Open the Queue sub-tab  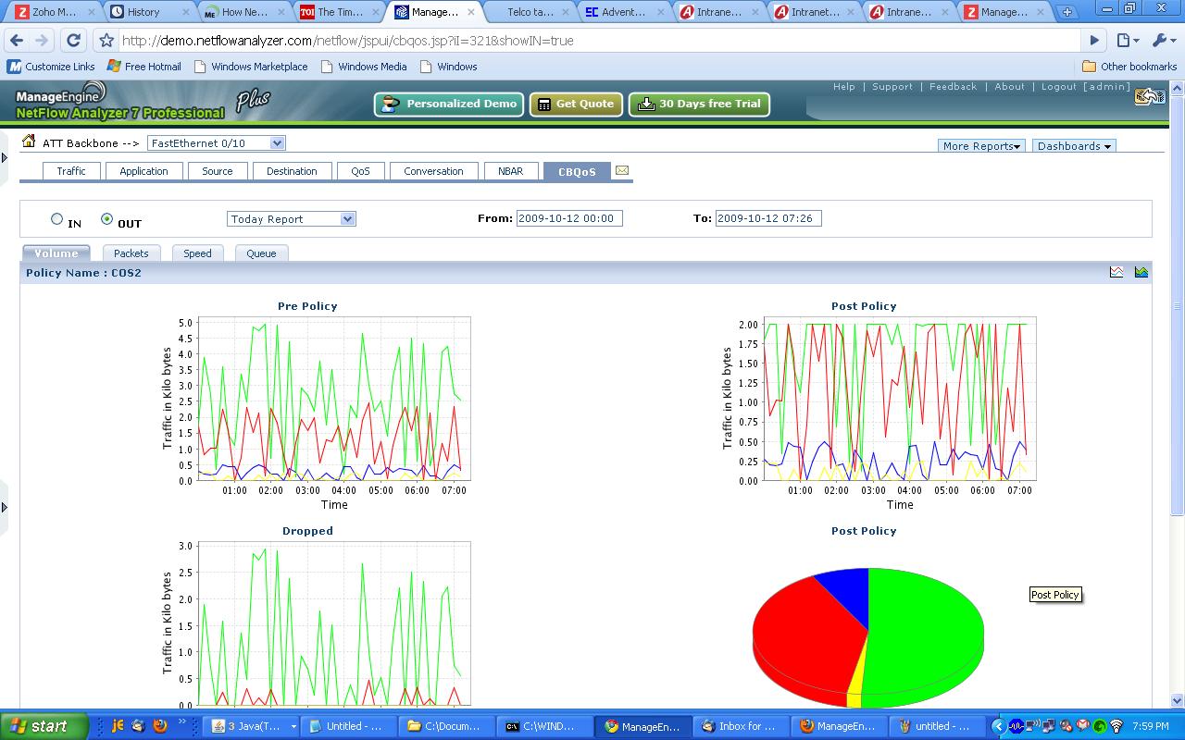coord(261,253)
